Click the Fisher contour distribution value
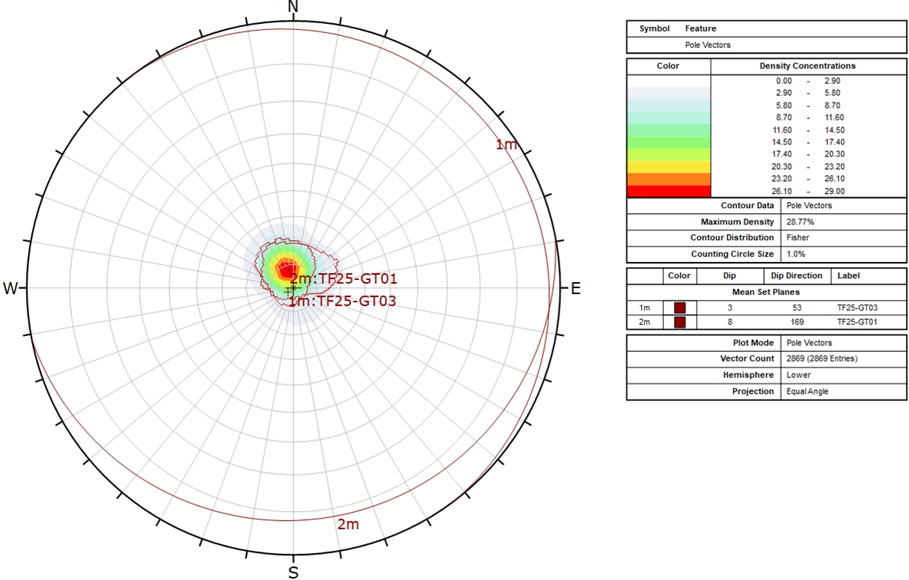Image resolution: width=909 pixels, height=580 pixels. tap(797, 238)
